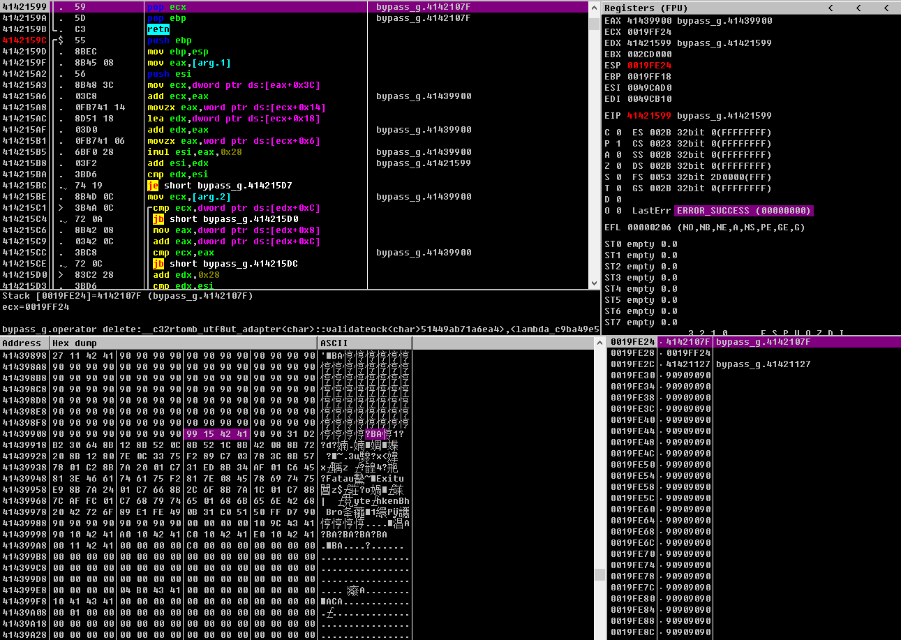The height and width of the screenshot is (640, 901).
Task: Click the Address column header in dump
Action: click(24, 343)
